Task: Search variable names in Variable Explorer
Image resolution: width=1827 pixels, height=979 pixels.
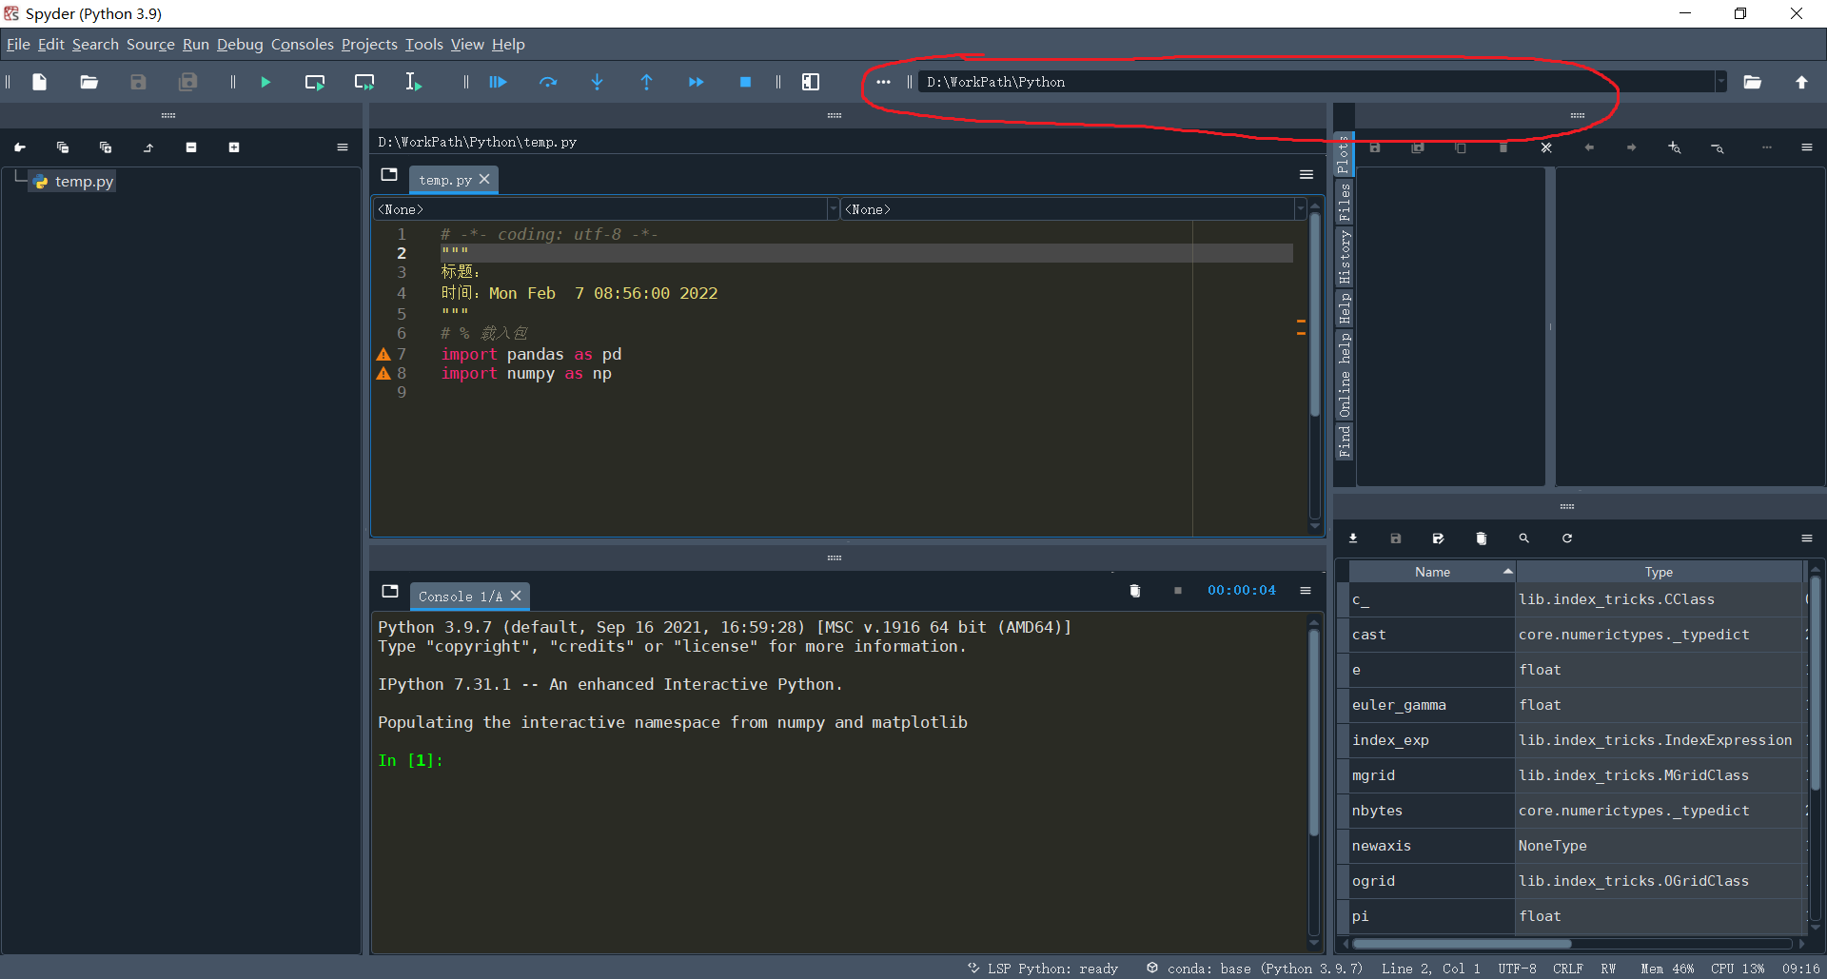Action: (1523, 538)
